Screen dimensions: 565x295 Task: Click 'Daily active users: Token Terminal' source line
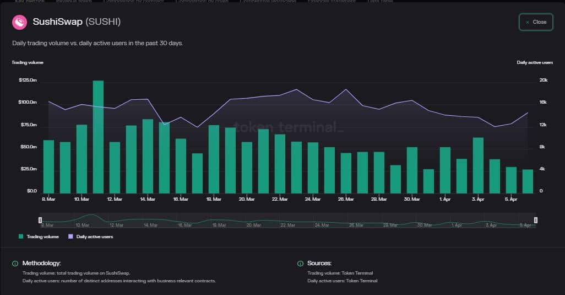click(x=343, y=281)
